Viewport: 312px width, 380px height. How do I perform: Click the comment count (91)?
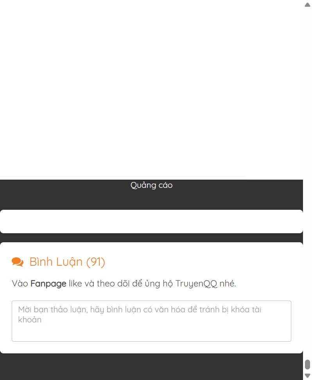pyautogui.click(x=96, y=262)
